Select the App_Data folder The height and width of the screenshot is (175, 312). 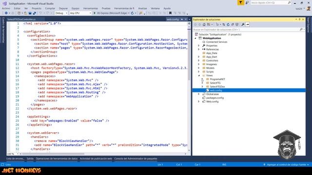212,53
